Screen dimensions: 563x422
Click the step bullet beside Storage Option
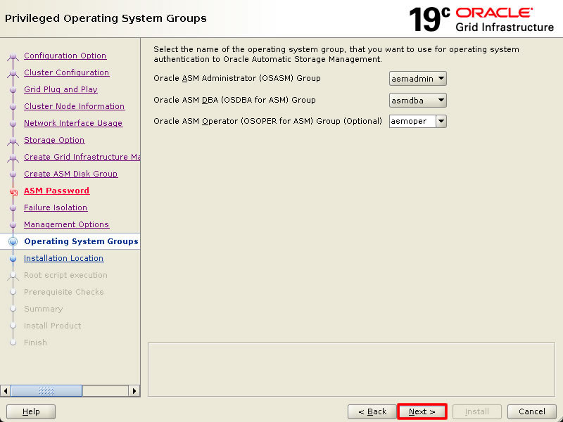pyautogui.click(x=13, y=140)
